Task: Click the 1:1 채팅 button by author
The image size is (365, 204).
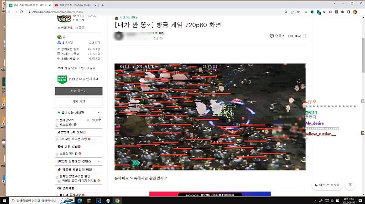Action: (159, 33)
